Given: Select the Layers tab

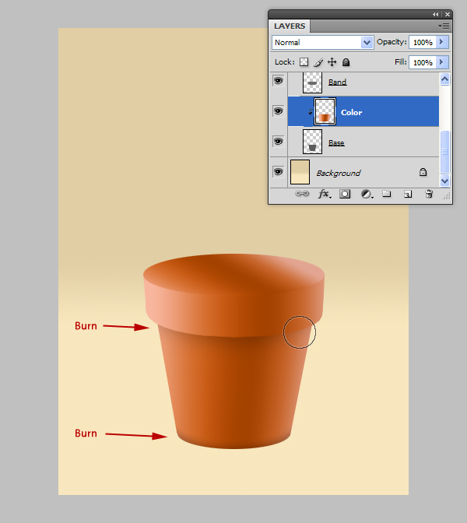Looking at the screenshot, I should tap(290, 26).
